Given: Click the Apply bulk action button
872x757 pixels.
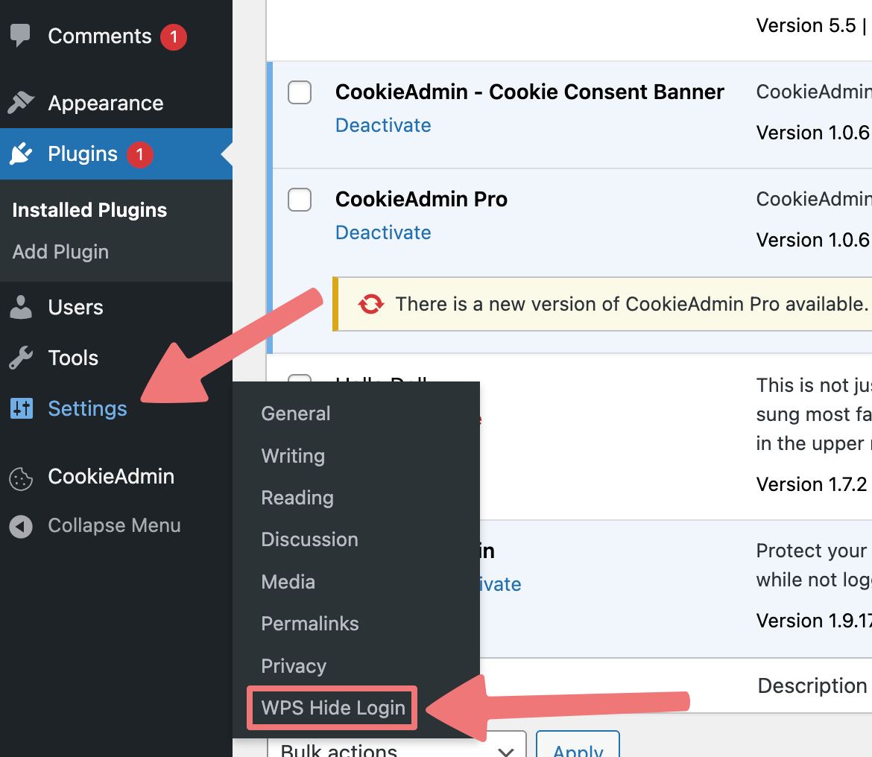Looking at the screenshot, I should click(578, 745).
